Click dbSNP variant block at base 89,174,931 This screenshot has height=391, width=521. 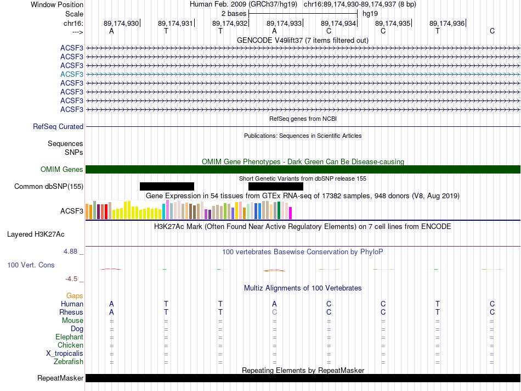pos(167,186)
